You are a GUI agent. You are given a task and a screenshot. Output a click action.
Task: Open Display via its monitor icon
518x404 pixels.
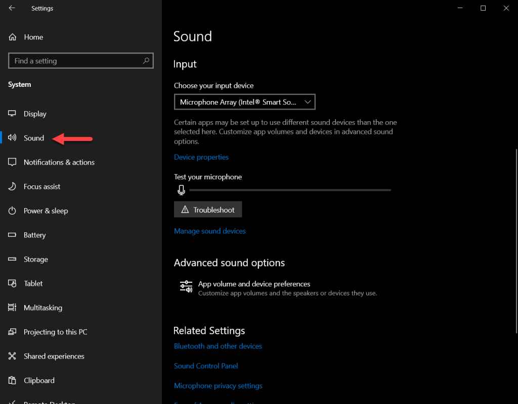click(12, 114)
